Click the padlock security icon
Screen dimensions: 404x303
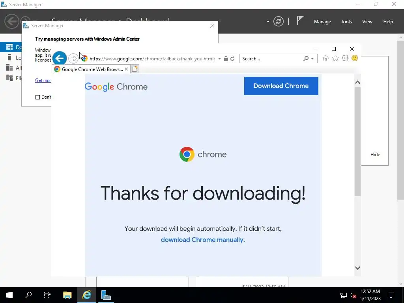point(226,58)
